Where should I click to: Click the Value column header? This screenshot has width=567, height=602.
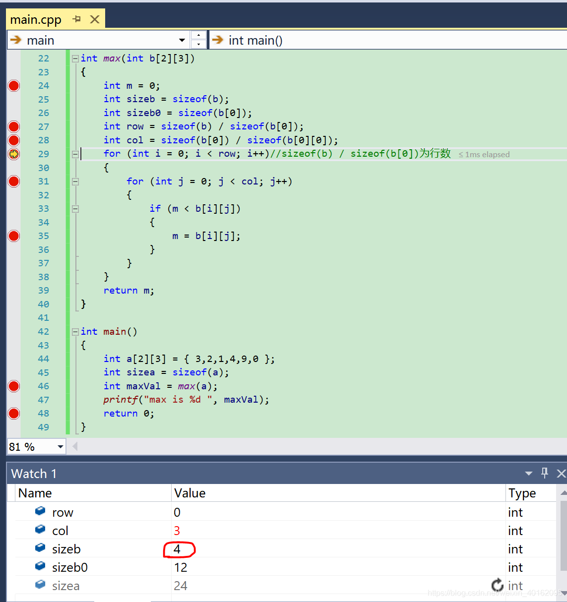click(x=338, y=493)
